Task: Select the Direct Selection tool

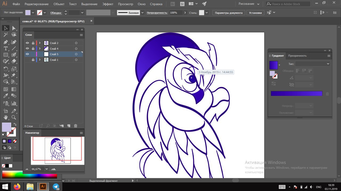Action: (x=14, y=28)
